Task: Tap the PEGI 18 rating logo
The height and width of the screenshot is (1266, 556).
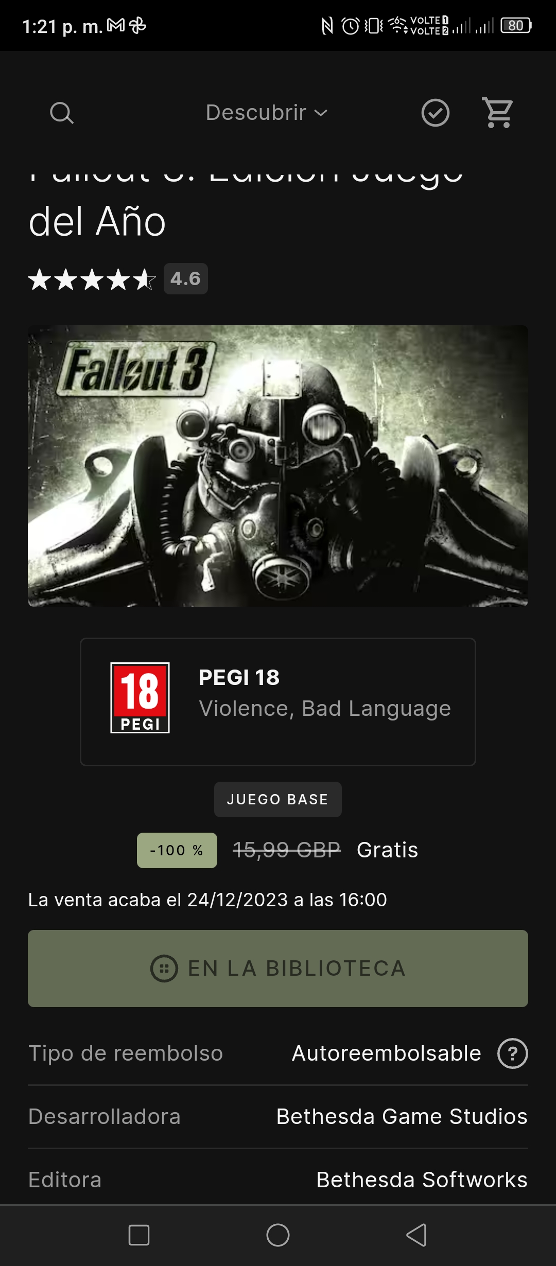Action: pyautogui.click(x=140, y=698)
